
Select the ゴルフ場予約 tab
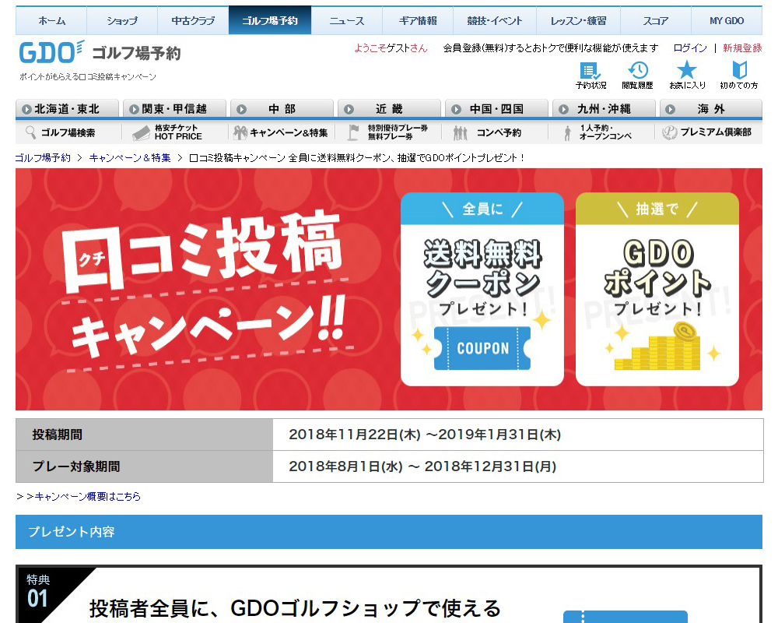(270, 21)
